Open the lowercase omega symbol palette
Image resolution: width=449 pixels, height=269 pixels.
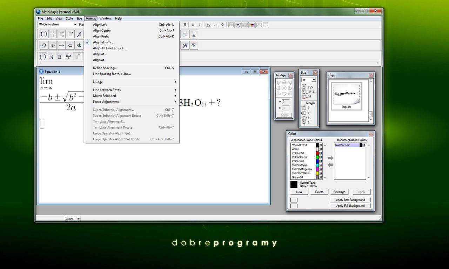53,45
